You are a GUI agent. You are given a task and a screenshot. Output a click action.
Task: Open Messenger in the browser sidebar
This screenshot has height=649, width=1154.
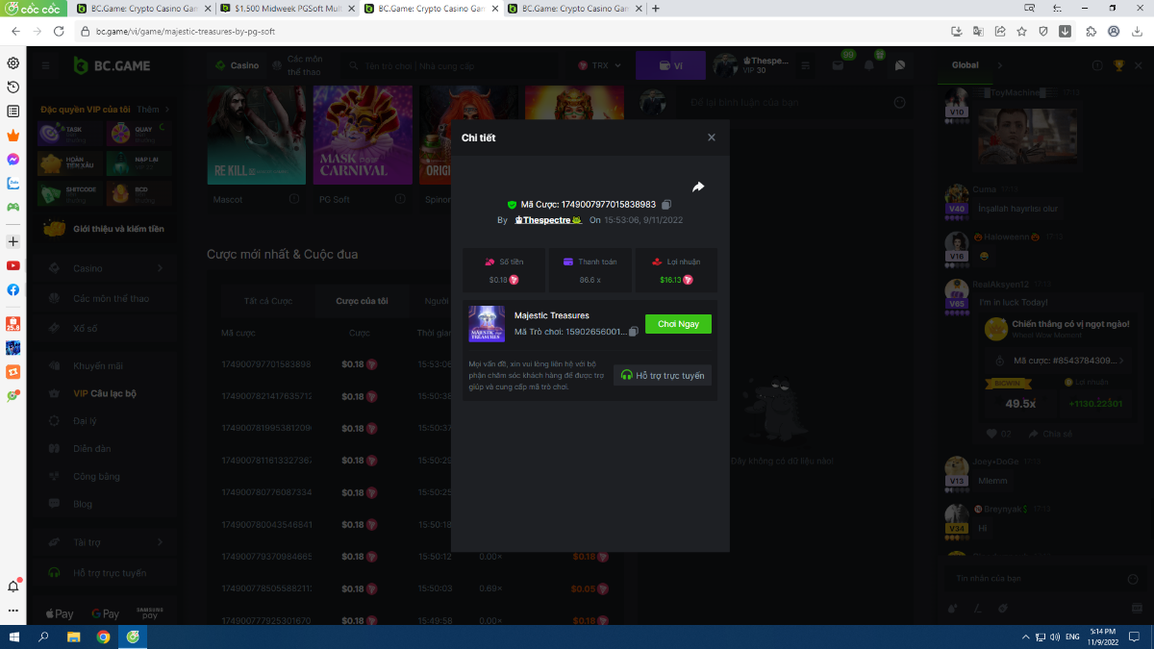13,159
